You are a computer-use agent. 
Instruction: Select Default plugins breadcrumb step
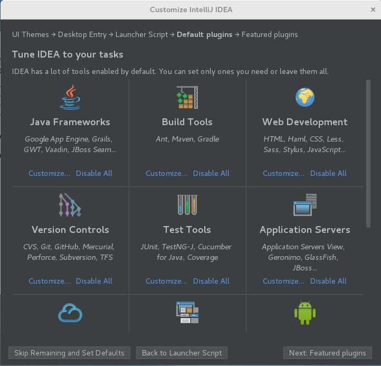point(204,34)
